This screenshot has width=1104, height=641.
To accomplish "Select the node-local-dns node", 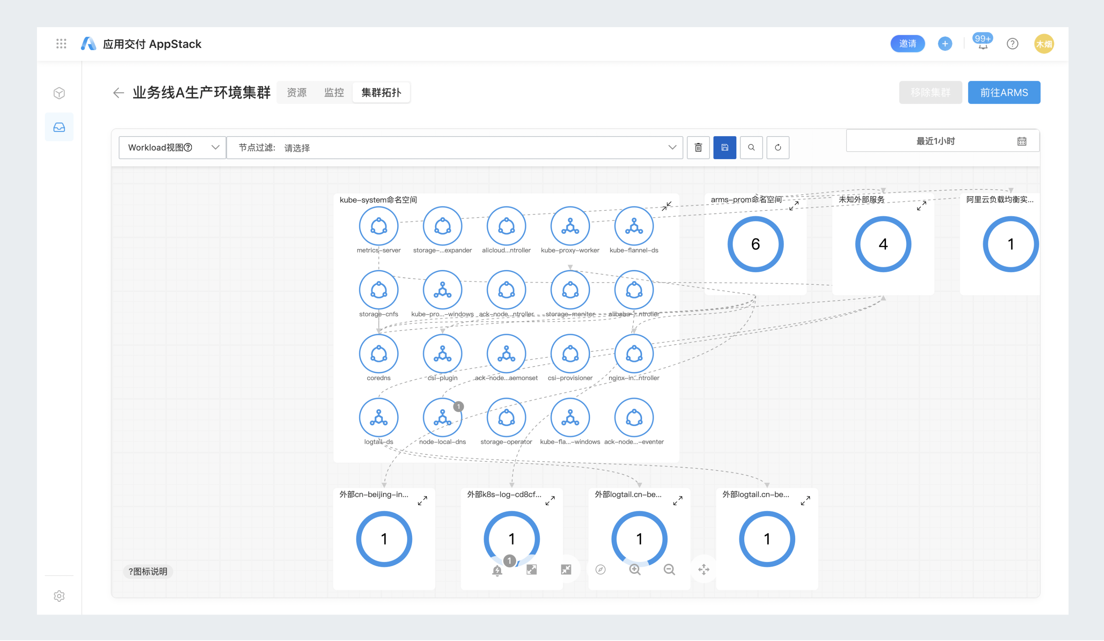I will (443, 418).
